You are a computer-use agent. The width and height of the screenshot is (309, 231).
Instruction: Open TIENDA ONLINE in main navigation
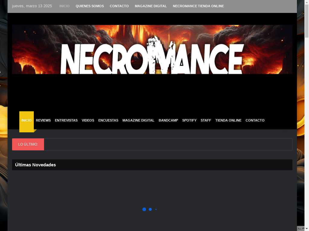pyautogui.click(x=228, y=120)
